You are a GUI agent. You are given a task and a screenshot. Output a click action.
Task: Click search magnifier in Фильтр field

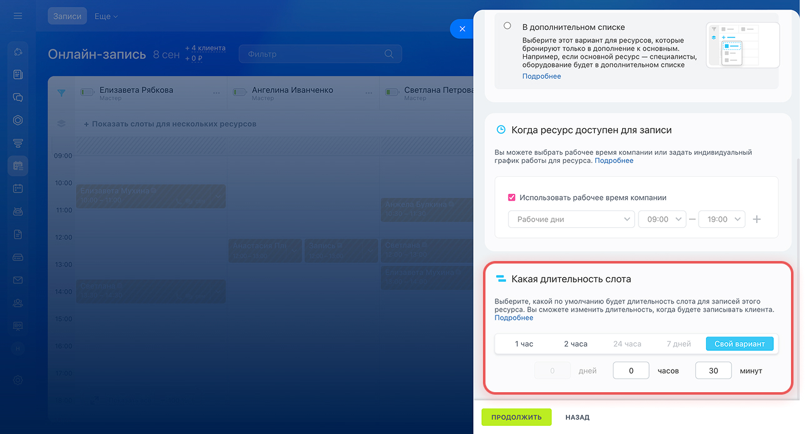(x=389, y=54)
